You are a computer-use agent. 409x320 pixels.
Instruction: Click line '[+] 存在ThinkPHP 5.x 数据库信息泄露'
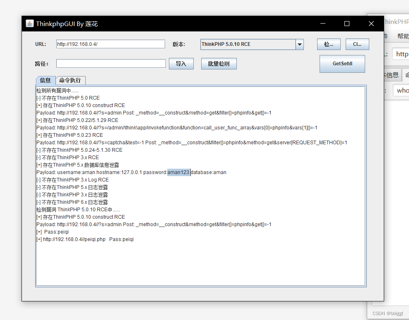78,165
